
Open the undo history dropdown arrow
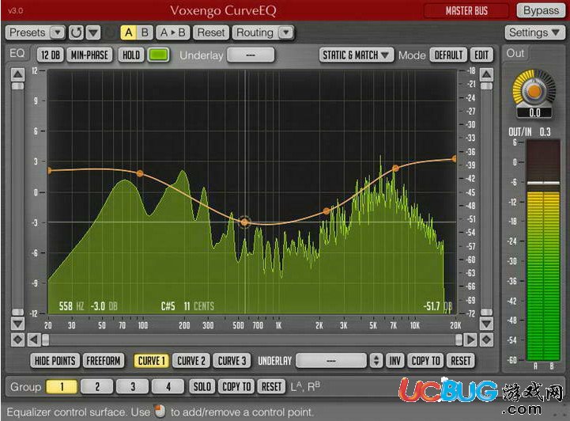click(x=93, y=32)
